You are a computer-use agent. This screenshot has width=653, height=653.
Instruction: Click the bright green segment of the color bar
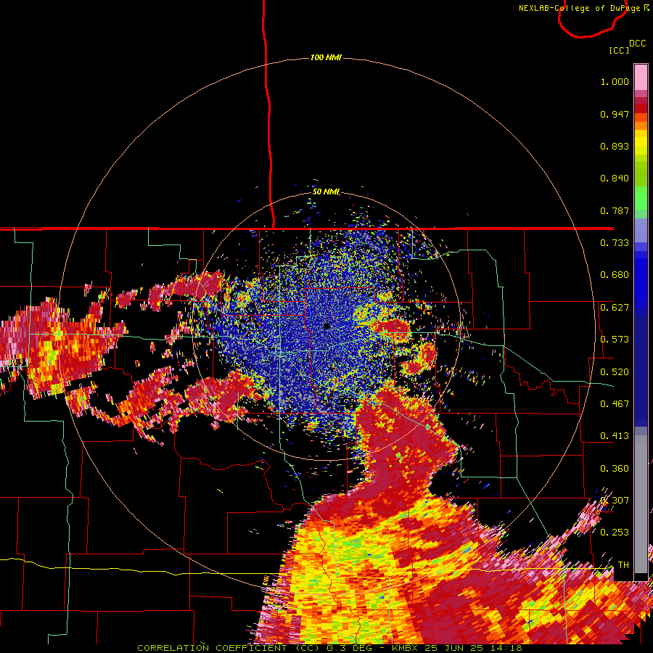641,198
